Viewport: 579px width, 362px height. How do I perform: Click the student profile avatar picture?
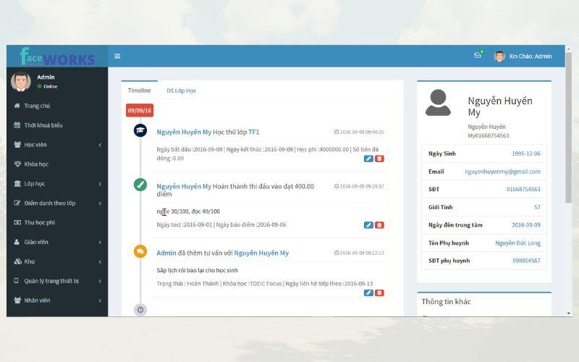click(438, 104)
